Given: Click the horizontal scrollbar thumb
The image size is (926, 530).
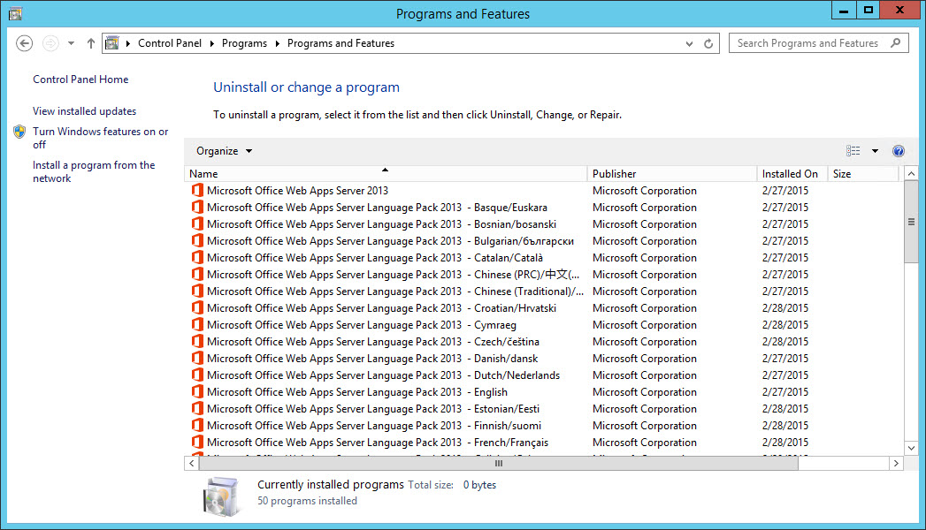Looking at the screenshot, I should point(499,464).
